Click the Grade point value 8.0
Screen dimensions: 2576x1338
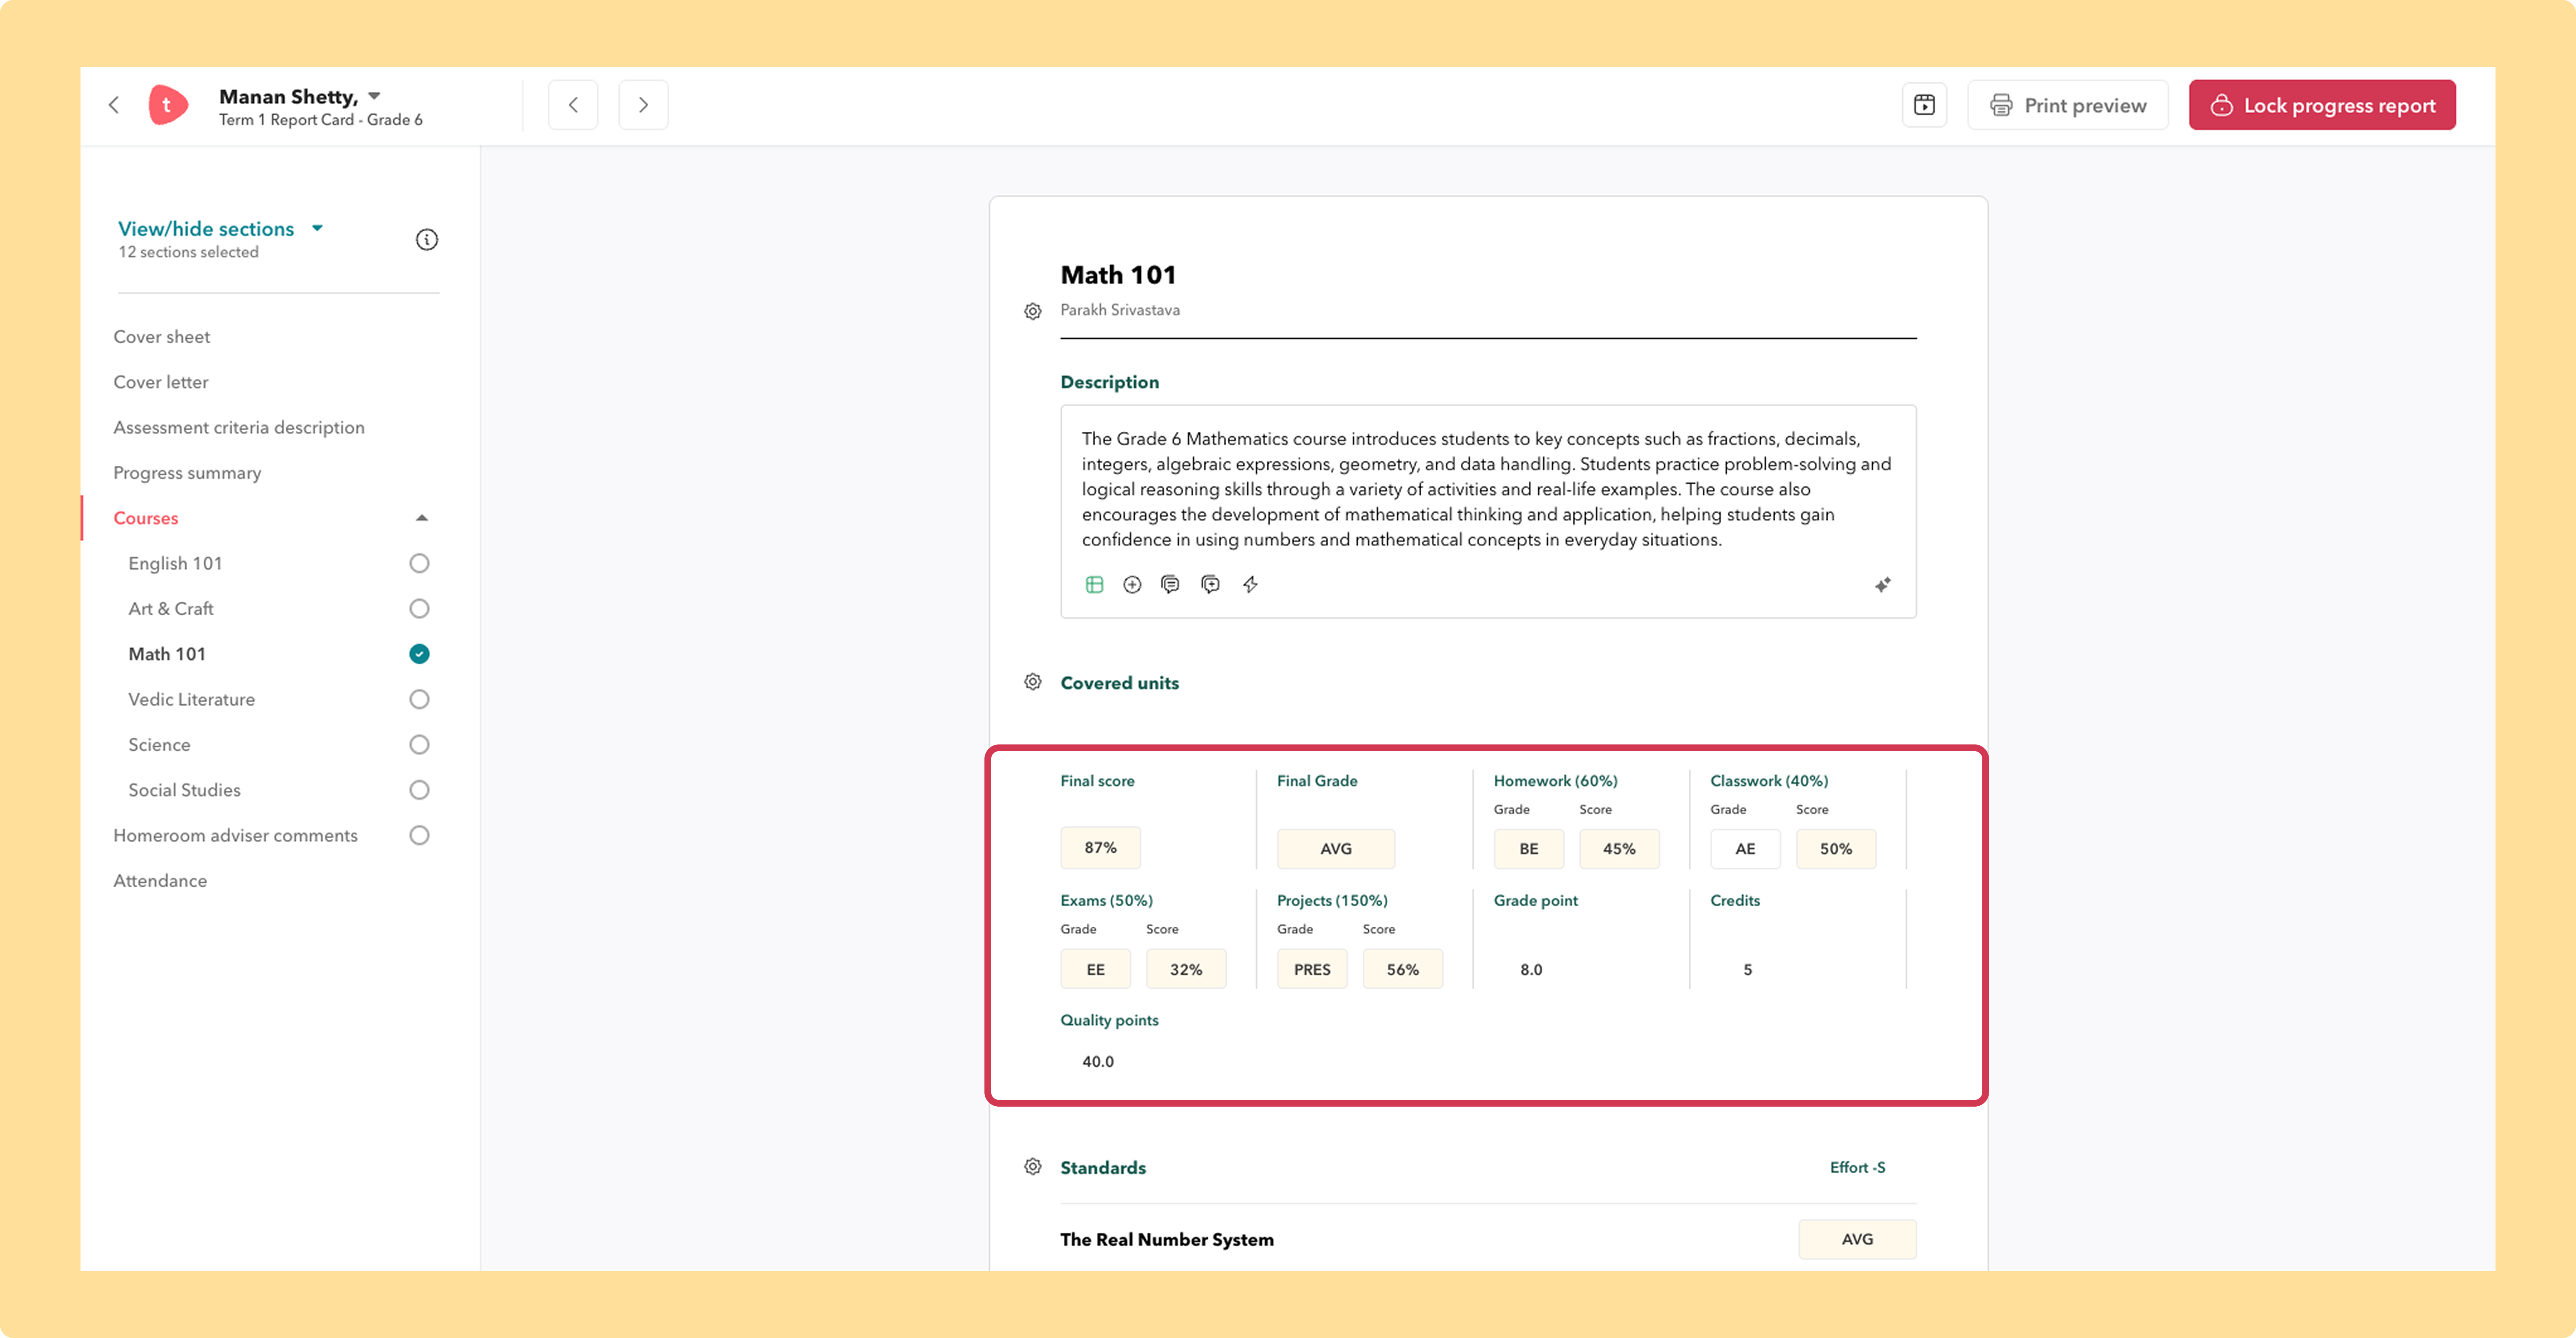pyautogui.click(x=1531, y=969)
